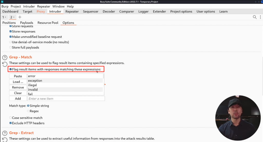Close Intruder tab 1 with its x
263x142 pixels.
pyautogui.click(x=6, y=17)
